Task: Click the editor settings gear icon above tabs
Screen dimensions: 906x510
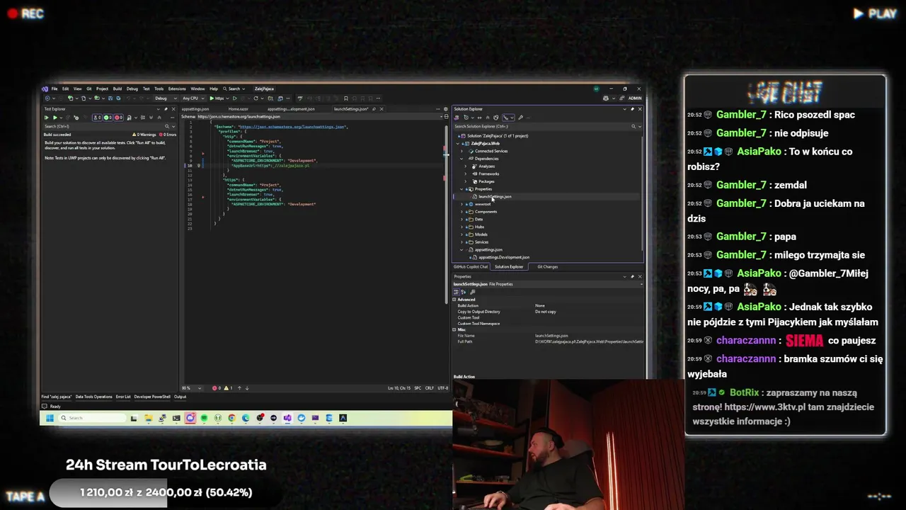Action: coord(446,109)
